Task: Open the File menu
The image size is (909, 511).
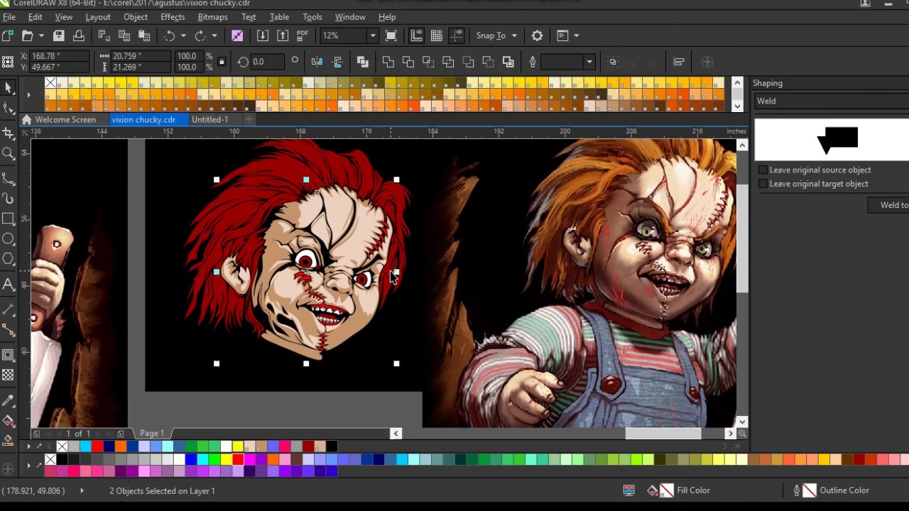Action: click(x=9, y=17)
